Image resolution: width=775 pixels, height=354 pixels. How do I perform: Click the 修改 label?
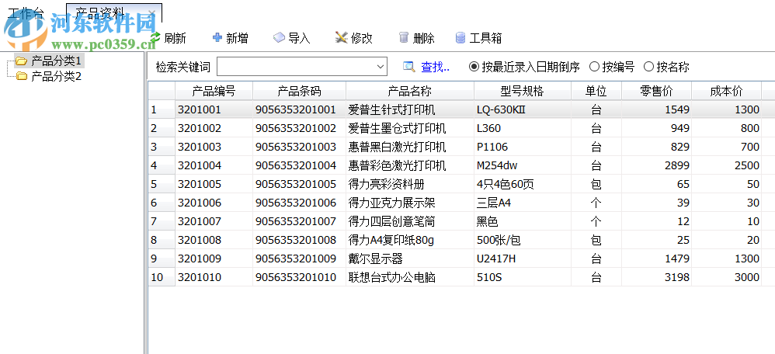[361, 38]
